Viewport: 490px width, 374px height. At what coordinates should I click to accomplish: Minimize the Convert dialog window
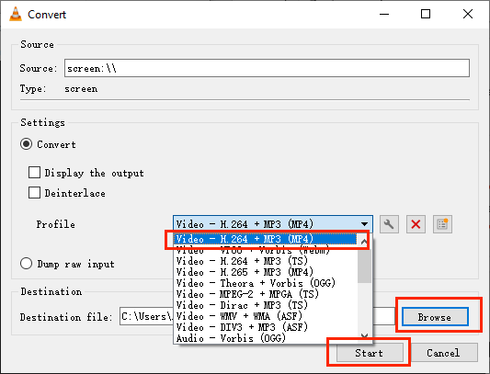(x=384, y=14)
